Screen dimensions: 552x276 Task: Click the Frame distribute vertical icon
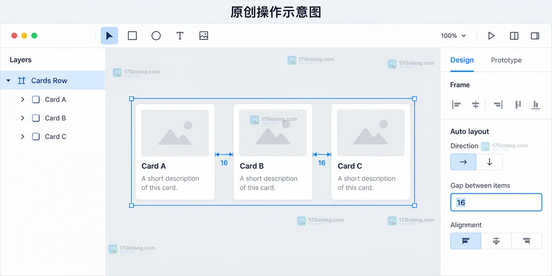tap(518, 105)
